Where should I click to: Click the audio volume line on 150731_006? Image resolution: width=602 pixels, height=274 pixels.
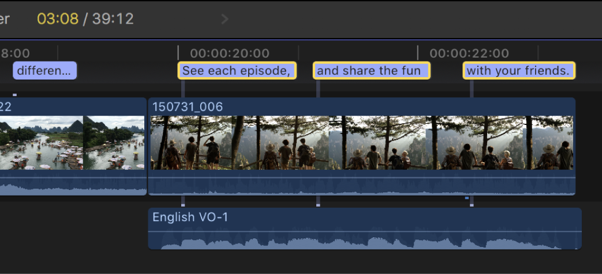[x=362, y=178]
